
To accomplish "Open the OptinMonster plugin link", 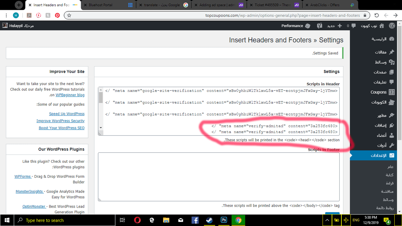I will coord(35,207).
